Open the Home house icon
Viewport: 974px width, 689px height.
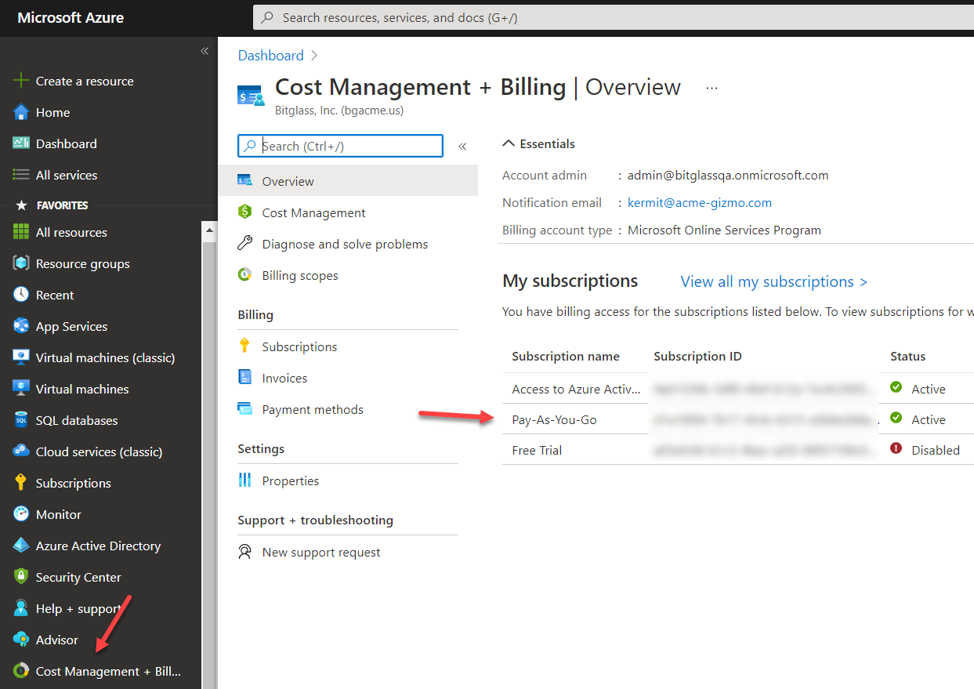[x=21, y=112]
